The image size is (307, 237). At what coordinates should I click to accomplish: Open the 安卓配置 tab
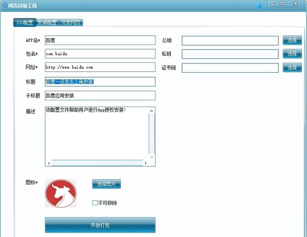[48, 23]
